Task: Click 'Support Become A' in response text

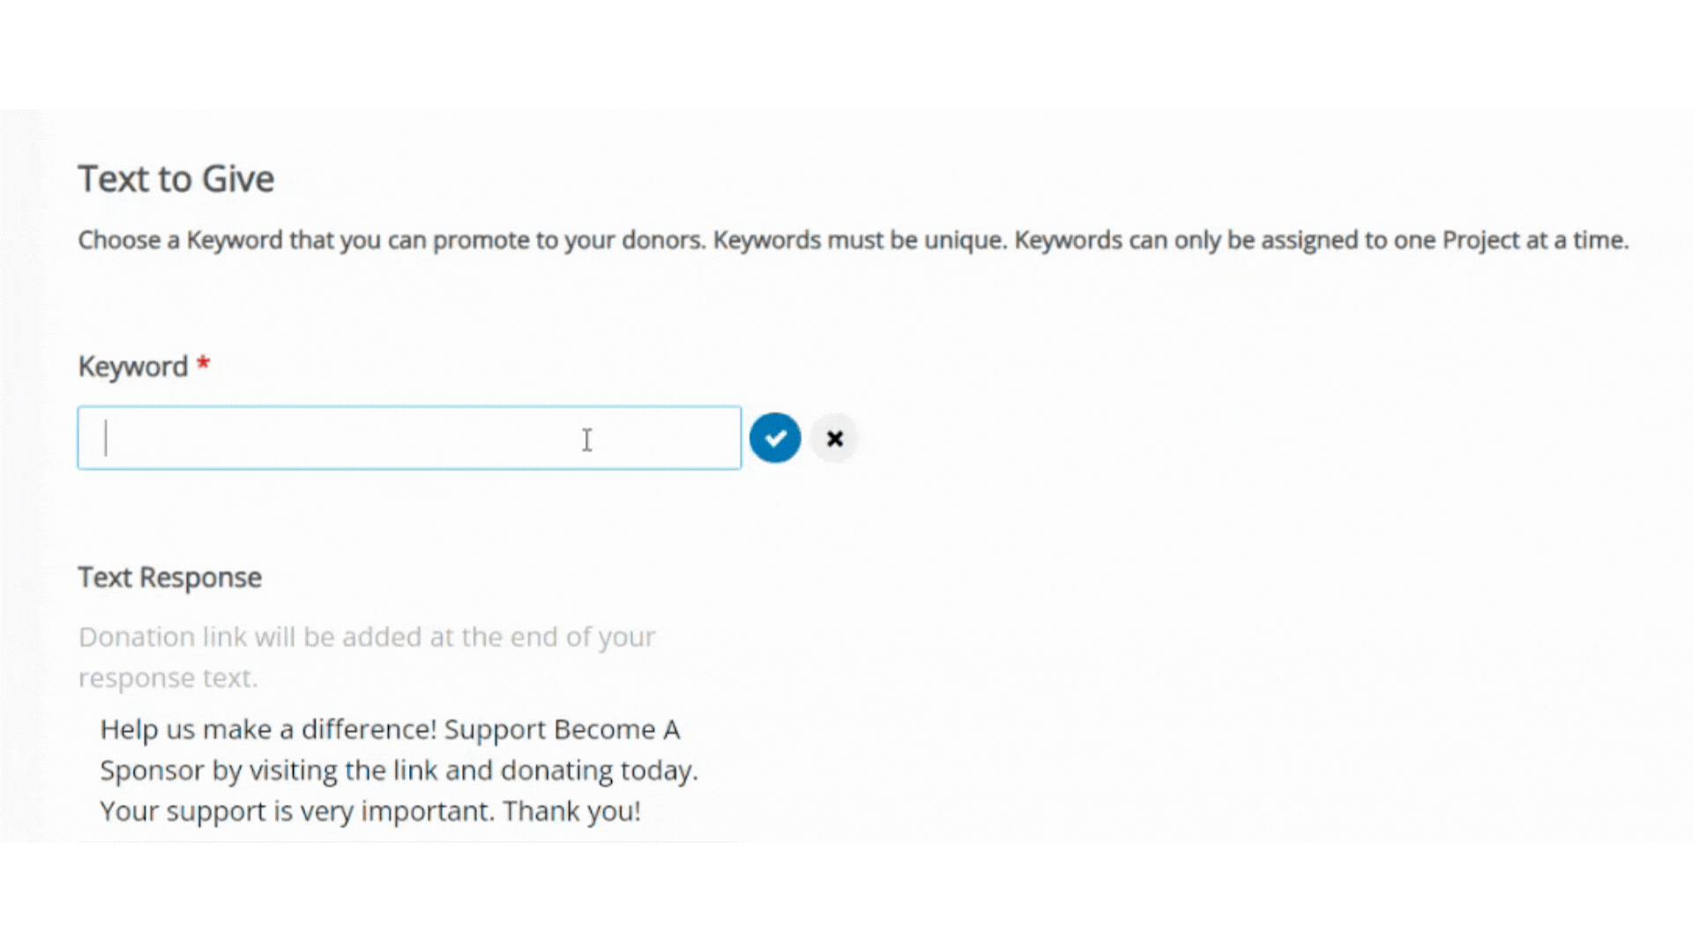Action: point(562,730)
